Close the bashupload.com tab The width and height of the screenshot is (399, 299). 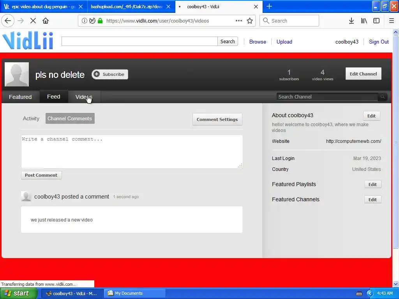(168, 7)
